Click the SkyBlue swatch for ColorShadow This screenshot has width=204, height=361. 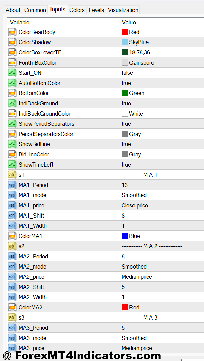pos(125,42)
